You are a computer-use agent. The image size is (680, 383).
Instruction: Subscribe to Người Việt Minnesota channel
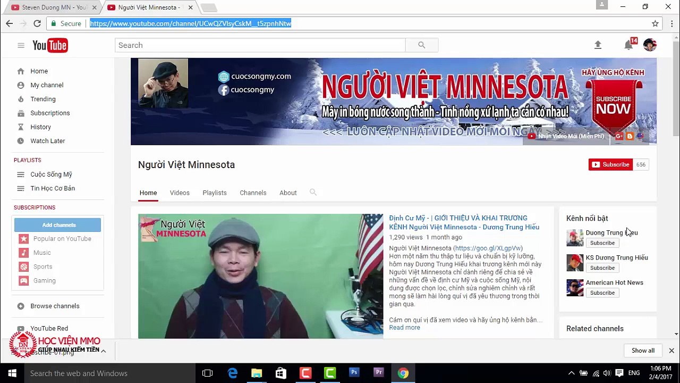[610, 164]
